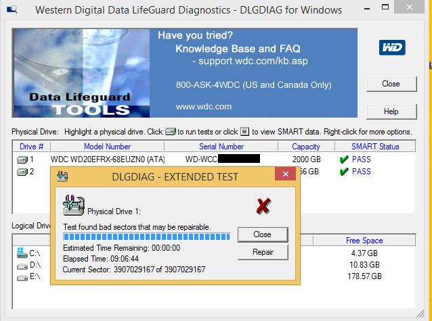Minimize the DLGDIAG window
This screenshot has width=432, height=321.
[367, 8]
